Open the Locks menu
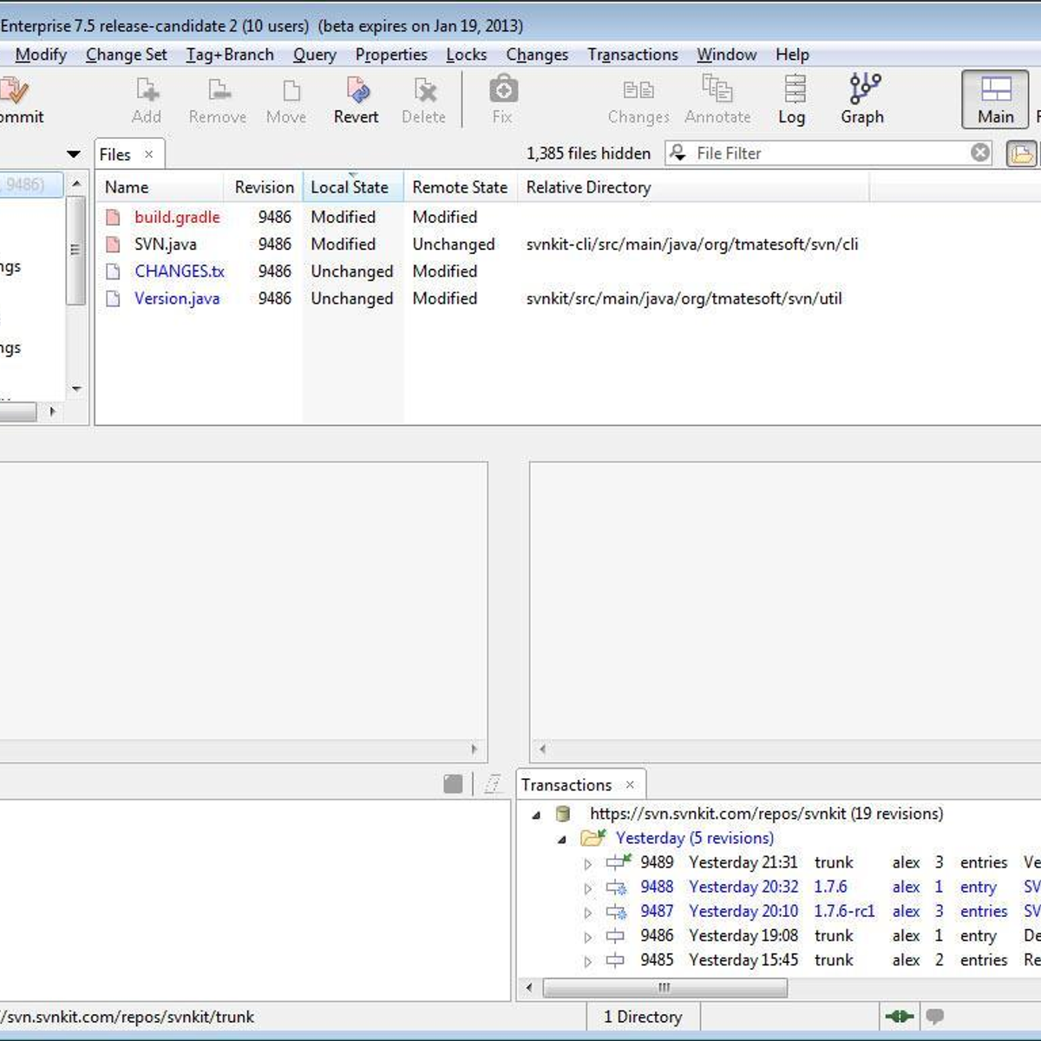The width and height of the screenshot is (1041, 1041). coord(467,55)
